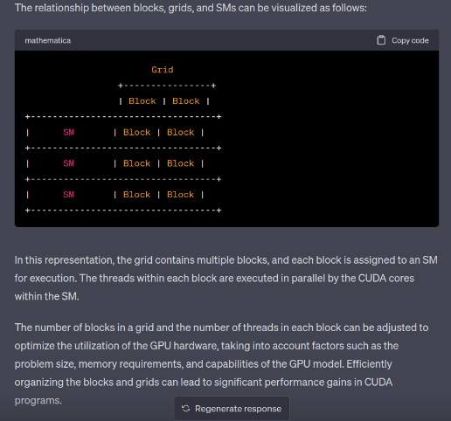The image size is (451, 421).
Task: Click 'within the SM.' line of text
Action: click(x=47, y=296)
